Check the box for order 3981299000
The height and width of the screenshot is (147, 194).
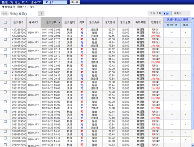[5, 121]
